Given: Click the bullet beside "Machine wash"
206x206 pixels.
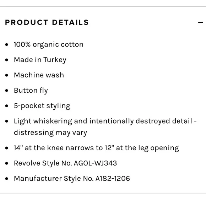Looking at the screenshot, I should pos(6,75).
